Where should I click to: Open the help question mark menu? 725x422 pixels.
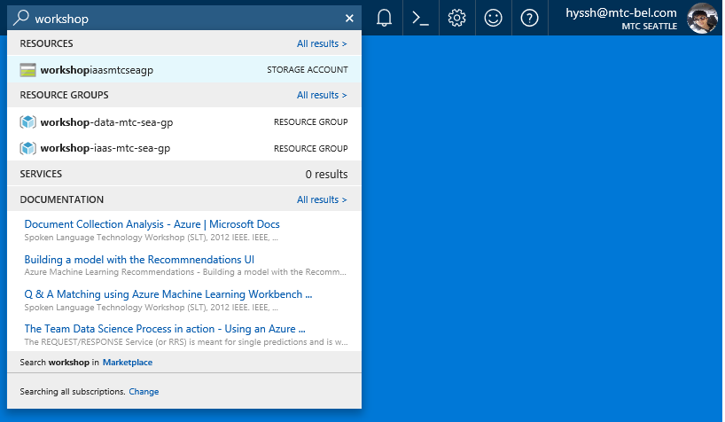coord(529,18)
